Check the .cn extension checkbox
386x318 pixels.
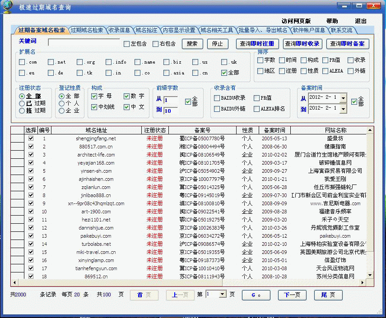195,73
